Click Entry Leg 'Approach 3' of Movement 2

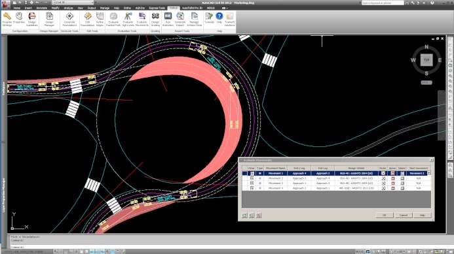point(299,178)
